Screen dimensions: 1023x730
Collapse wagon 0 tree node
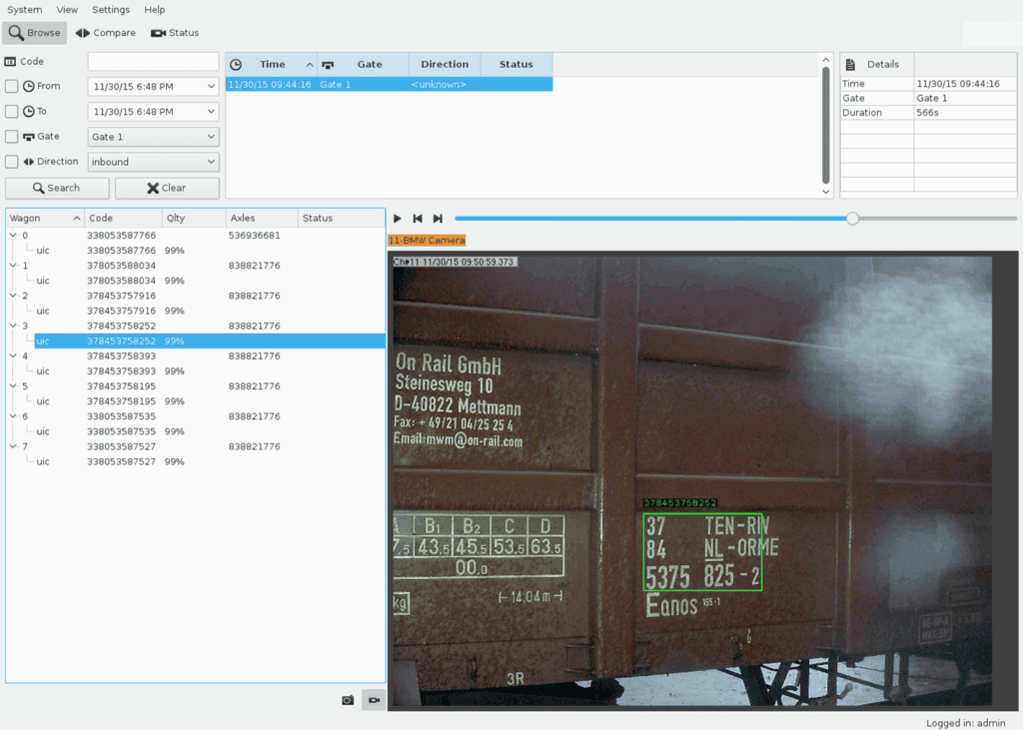[x=13, y=236]
